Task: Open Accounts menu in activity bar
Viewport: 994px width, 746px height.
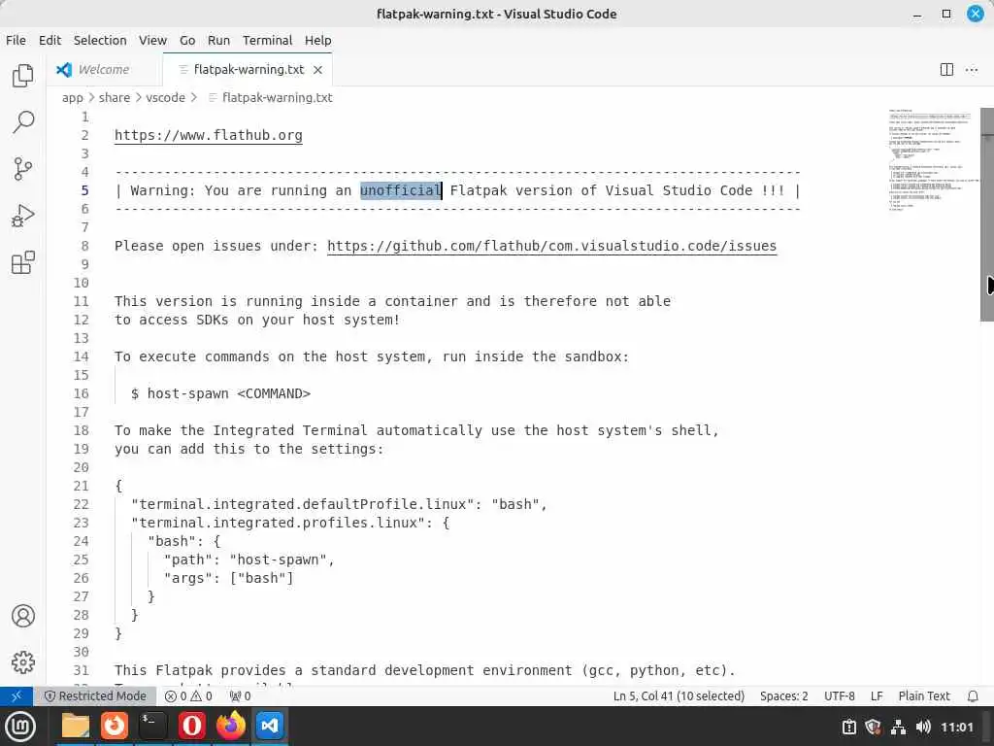Action: pyautogui.click(x=23, y=616)
